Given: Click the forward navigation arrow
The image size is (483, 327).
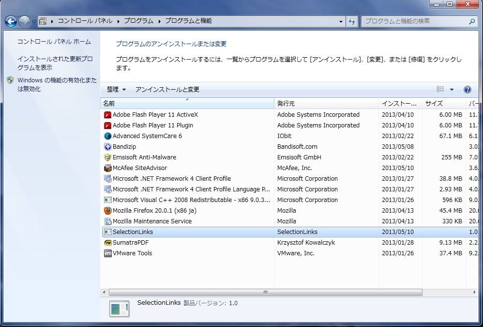Looking at the screenshot, I should click(24, 22).
